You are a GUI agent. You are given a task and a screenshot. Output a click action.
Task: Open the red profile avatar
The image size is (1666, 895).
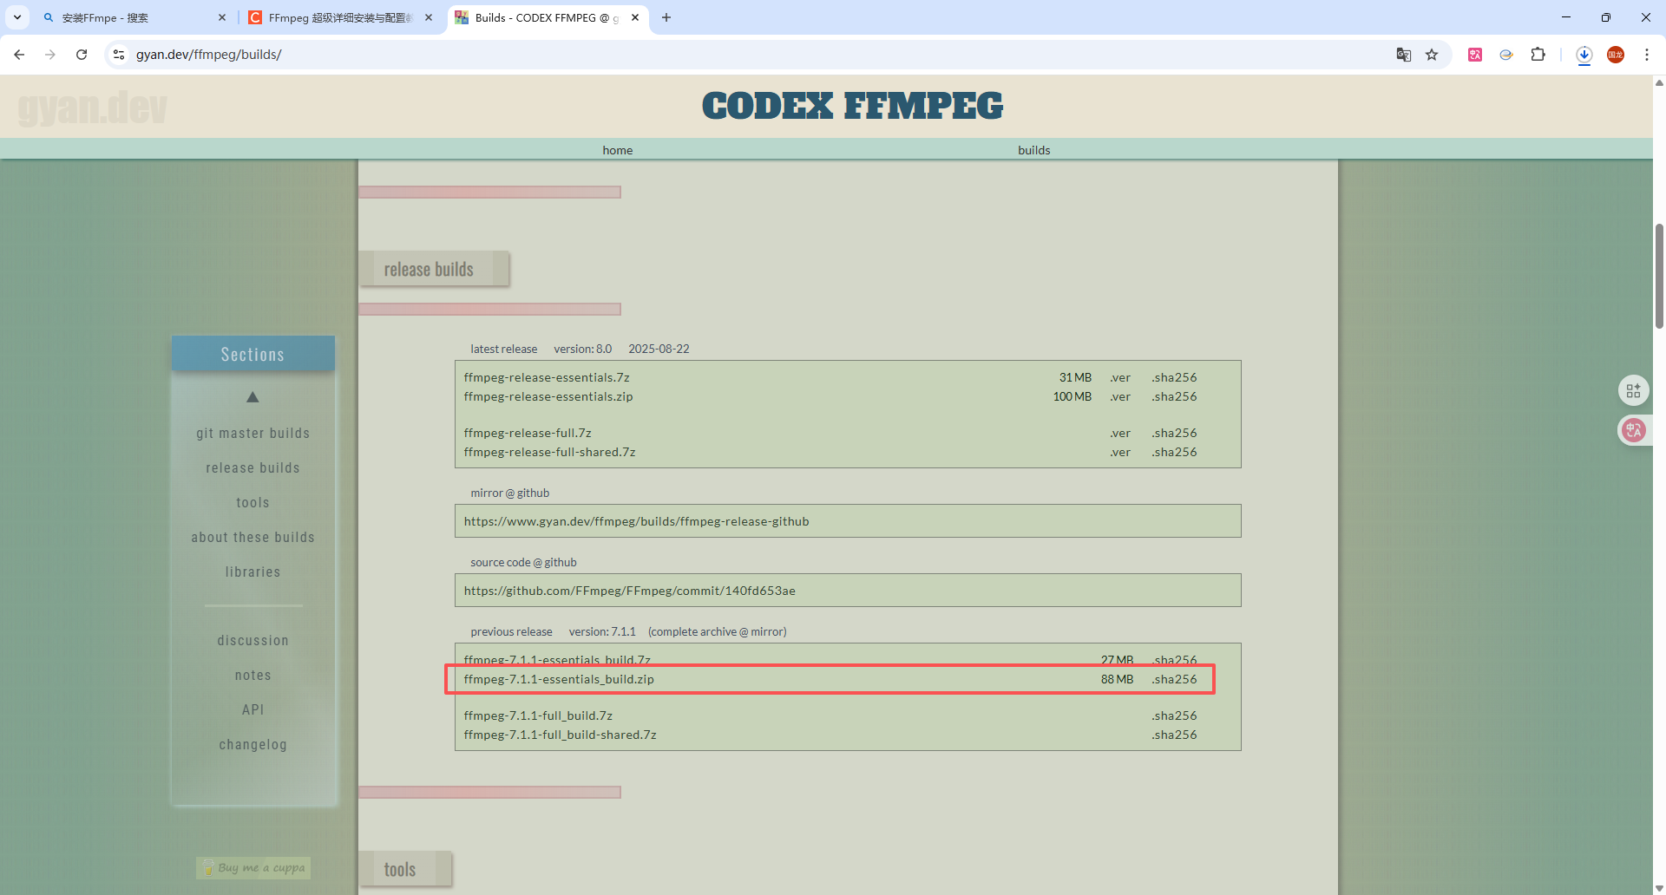pos(1616,55)
